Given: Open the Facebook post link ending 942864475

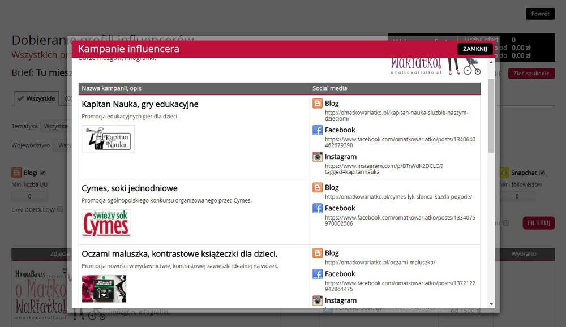Looking at the screenshot, I should 400,286.
